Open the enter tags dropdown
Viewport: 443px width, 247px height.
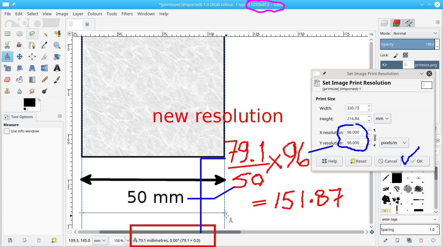click(410, 219)
